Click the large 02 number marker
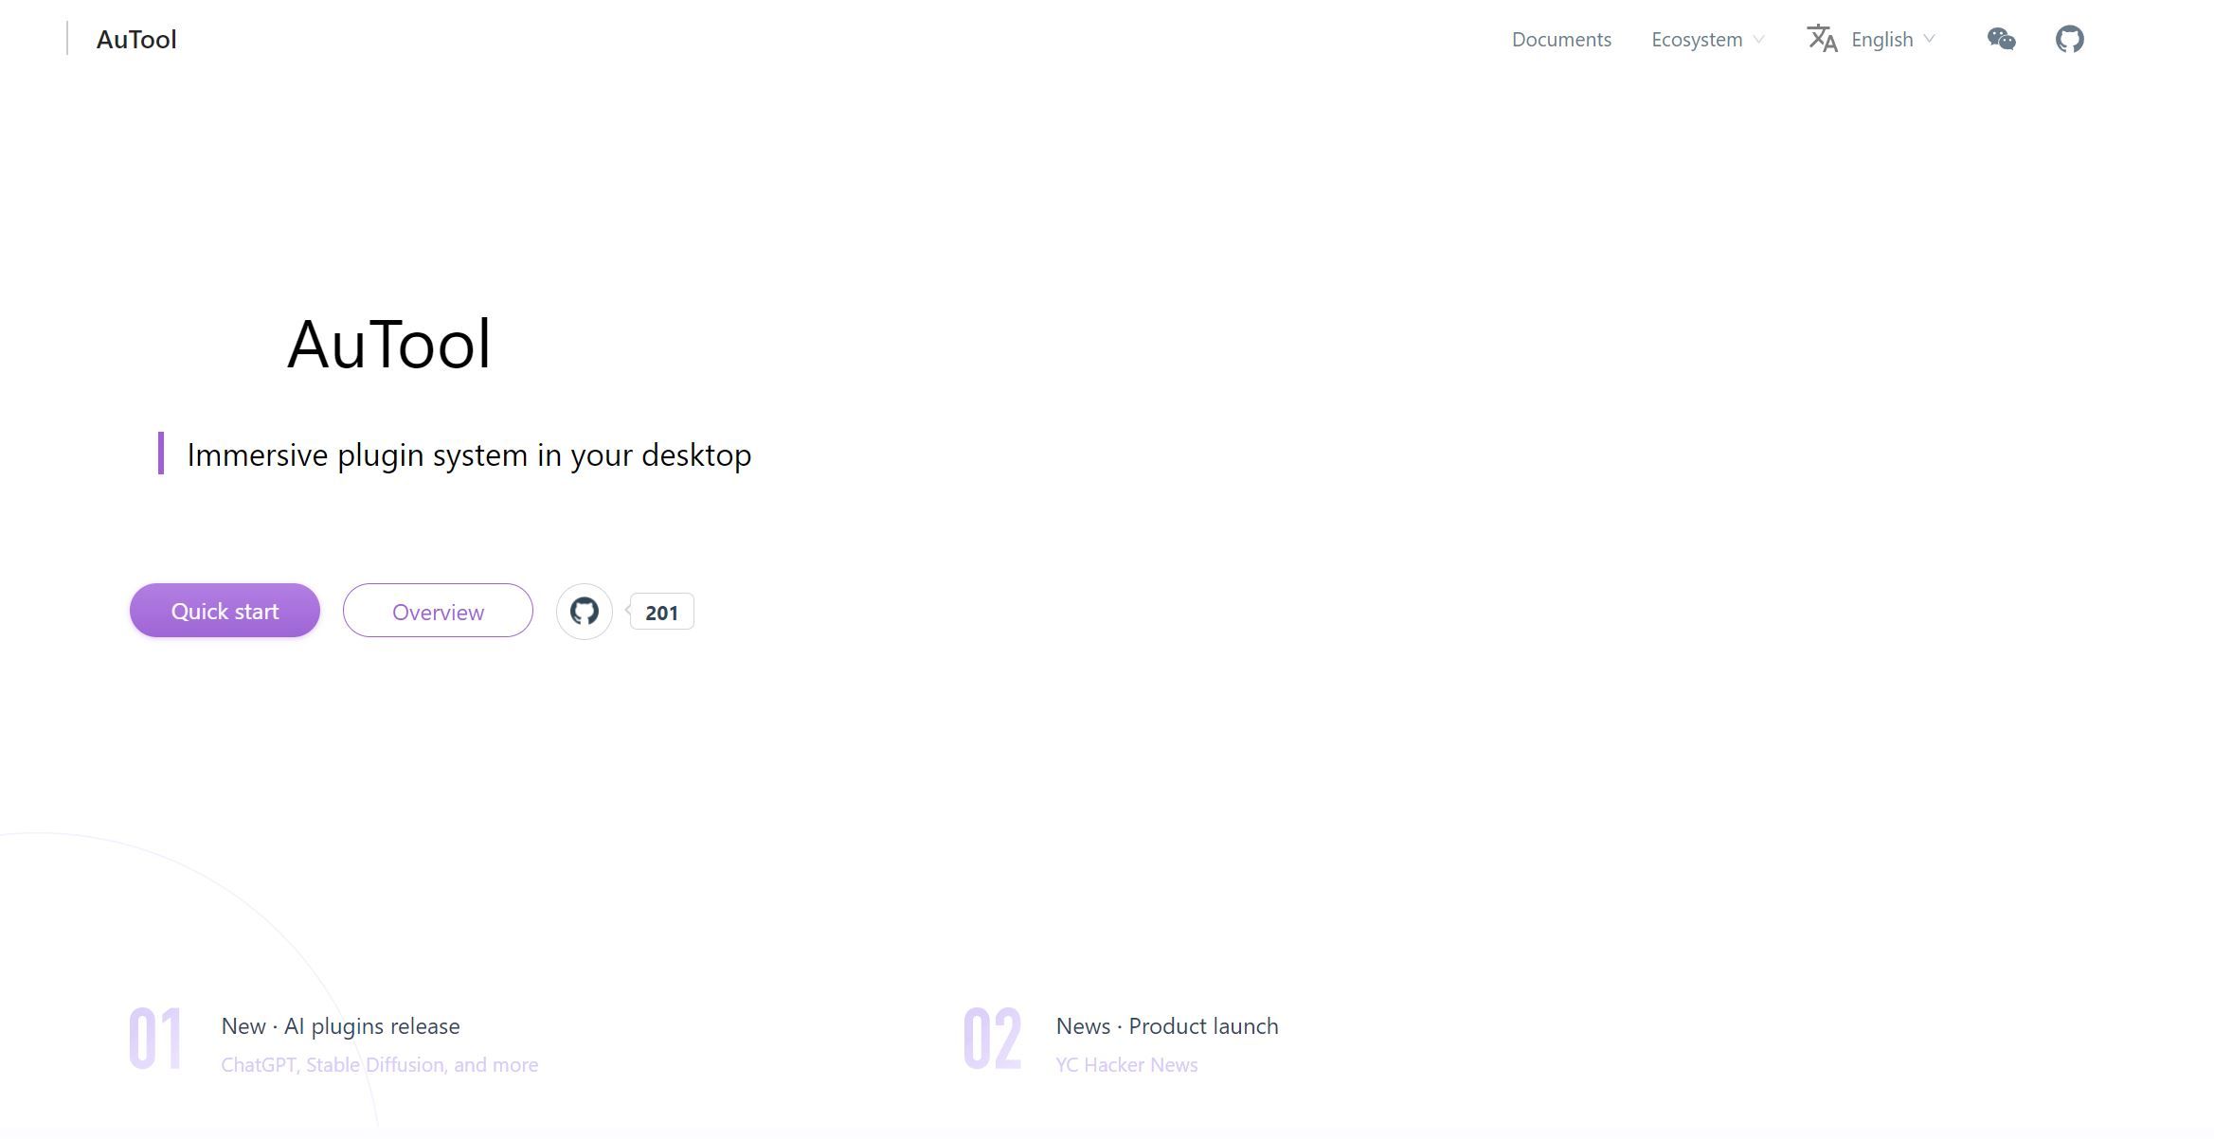The image size is (2214, 1139). (992, 1040)
